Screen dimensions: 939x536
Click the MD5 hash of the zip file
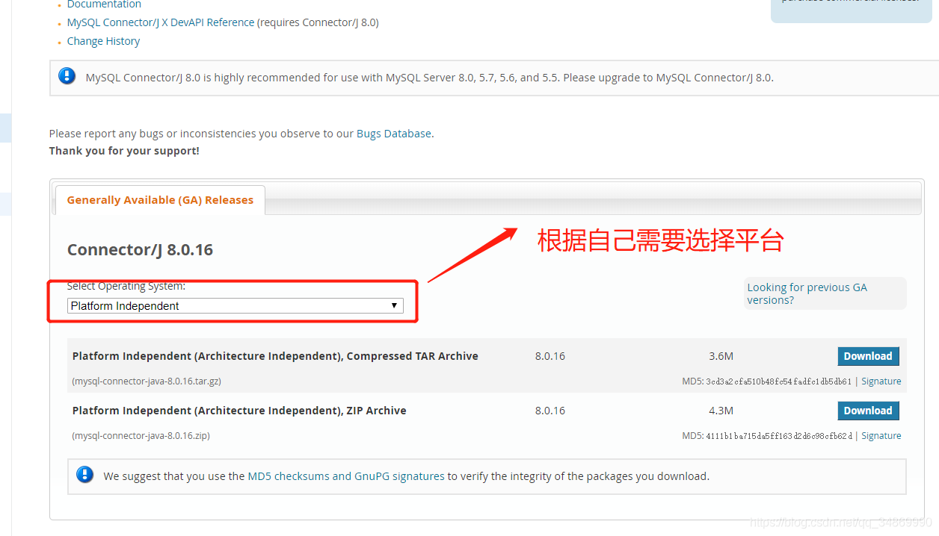pyautogui.click(x=778, y=436)
